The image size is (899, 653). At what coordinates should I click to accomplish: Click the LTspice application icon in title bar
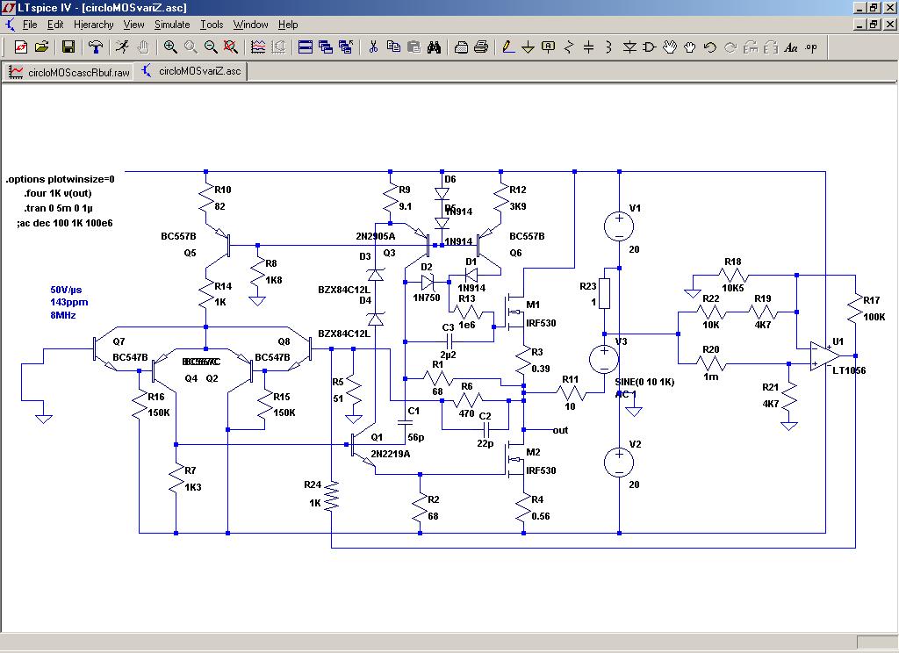[9, 7]
